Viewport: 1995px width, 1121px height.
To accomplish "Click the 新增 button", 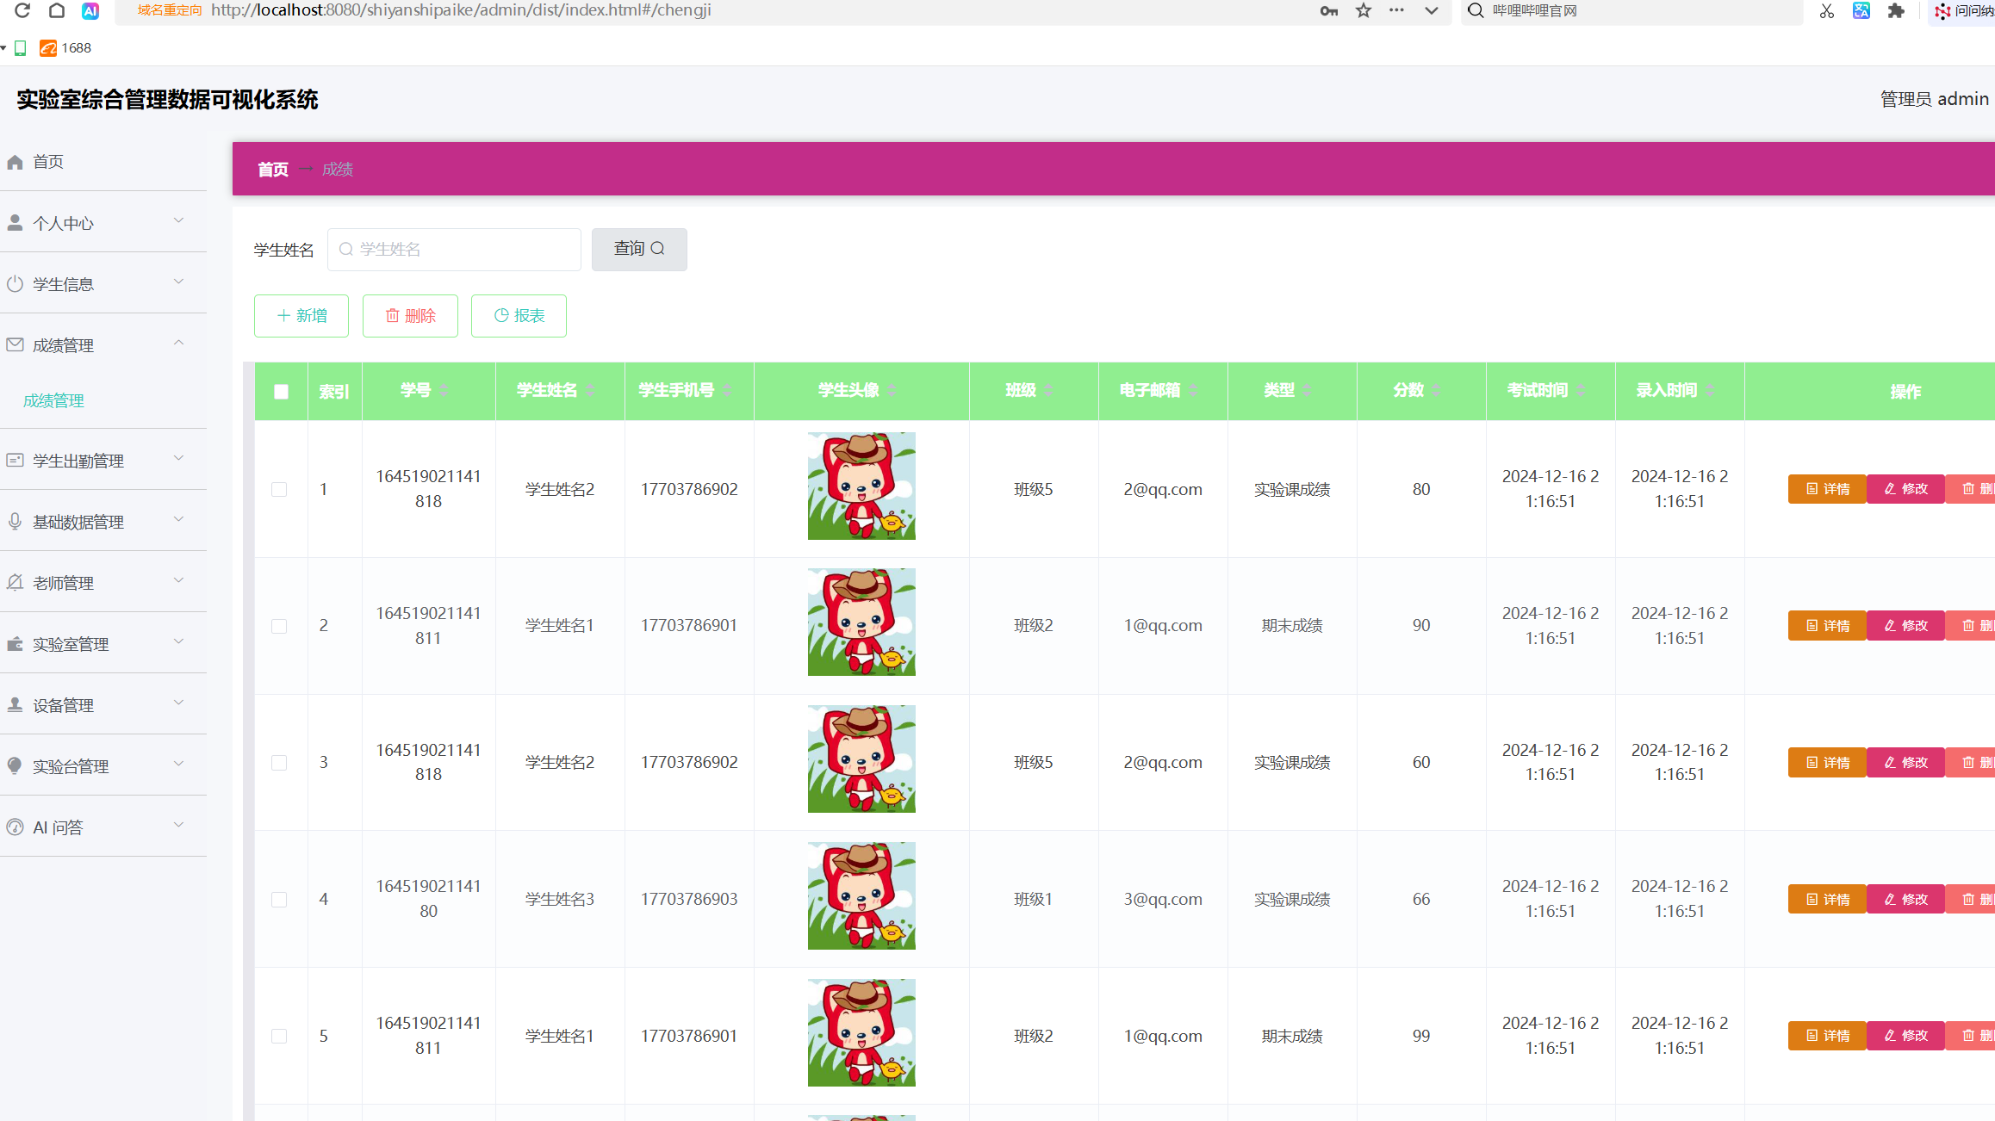I will point(301,316).
